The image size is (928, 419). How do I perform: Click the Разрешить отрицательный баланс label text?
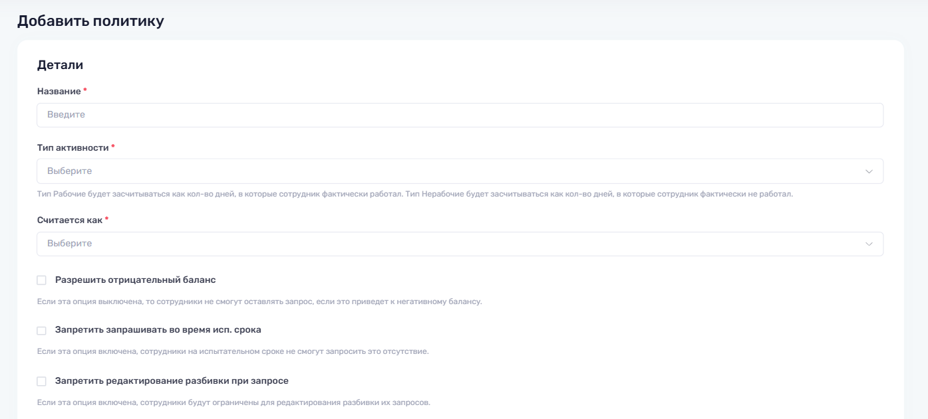[135, 280]
